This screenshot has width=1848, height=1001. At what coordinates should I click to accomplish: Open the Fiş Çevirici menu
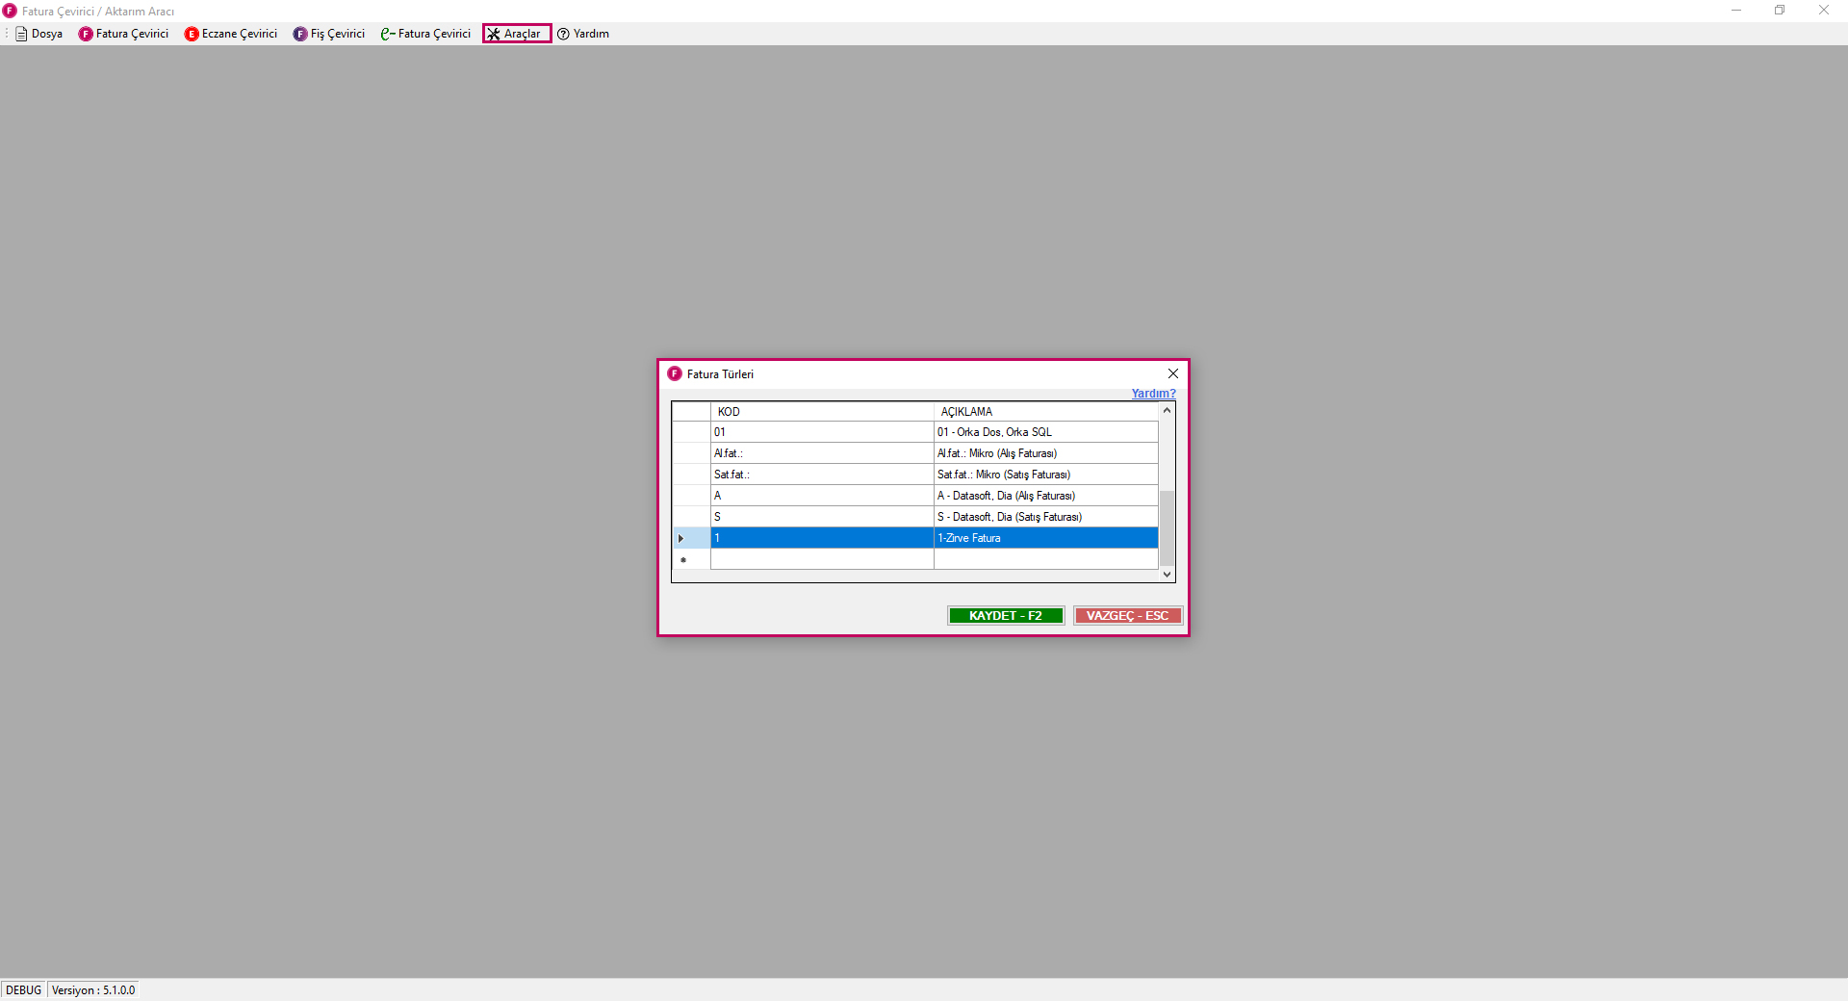(329, 34)
